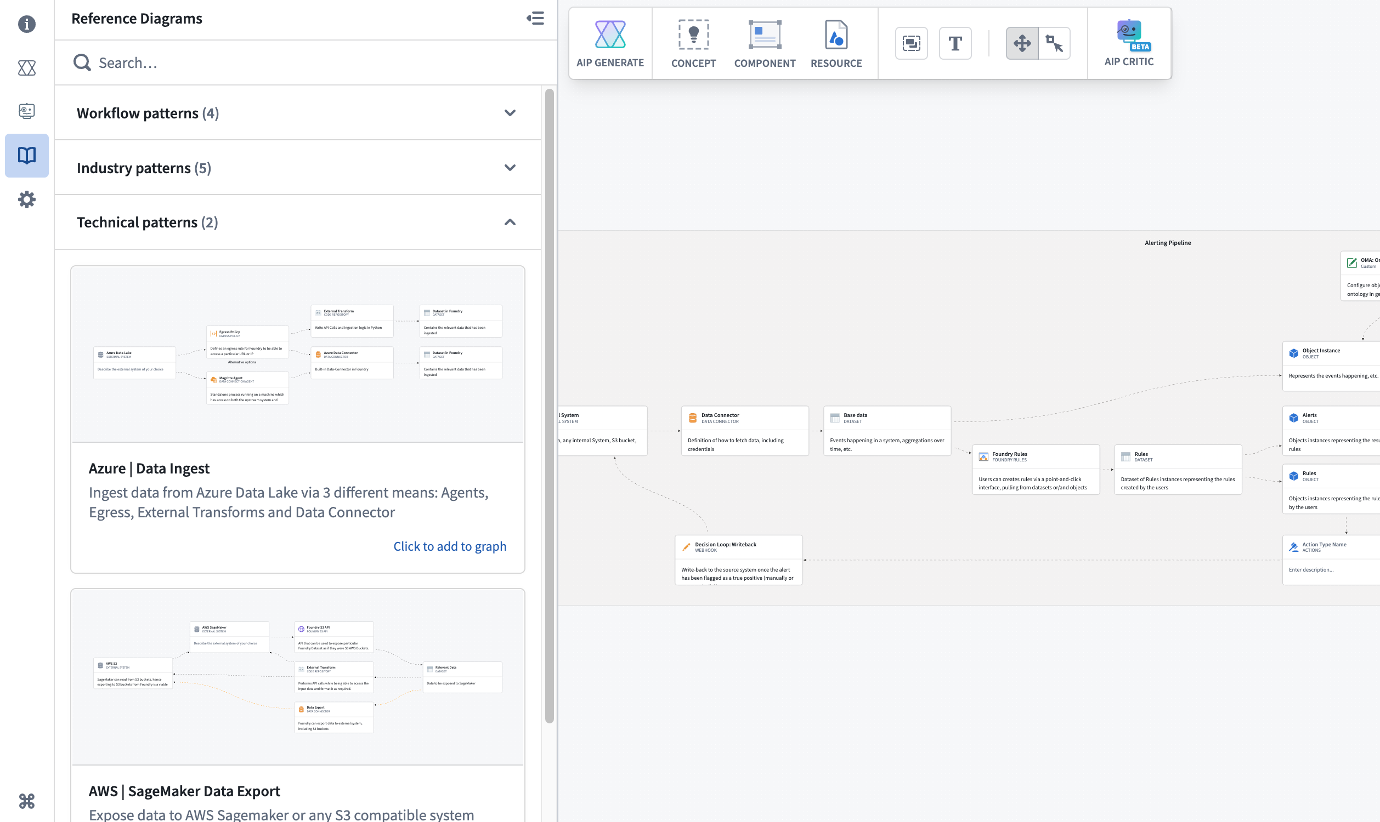
Task: Click the Foundry Rules node icon
Action: coord(983,456)
